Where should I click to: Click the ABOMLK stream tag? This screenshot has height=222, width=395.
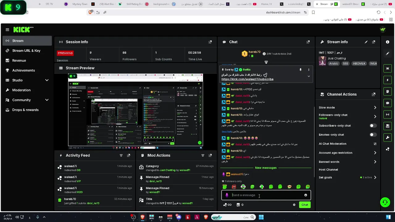pyautogui.click(x=359, y=64)
